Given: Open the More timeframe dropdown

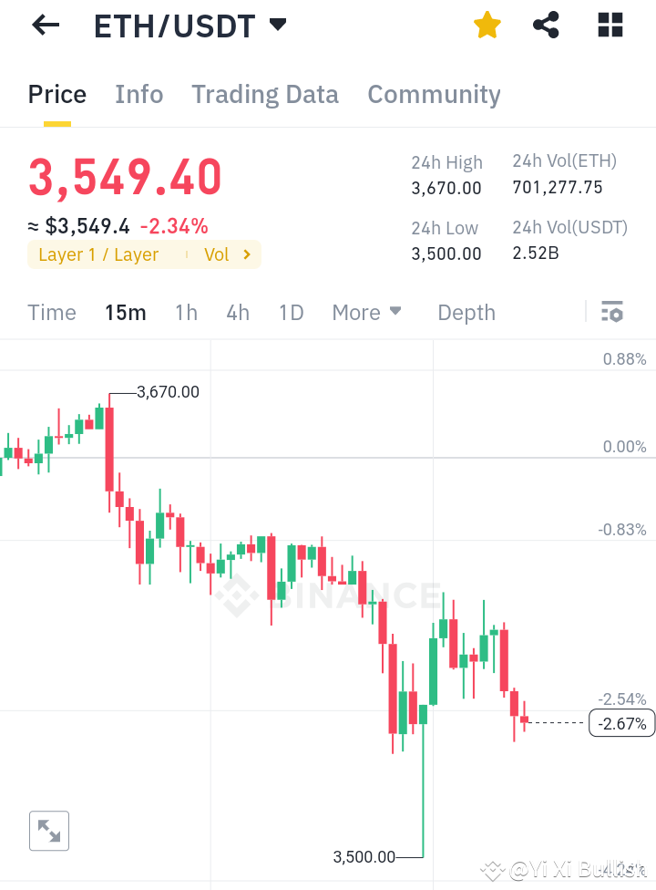Looking at the screenshot, I should click(x=366, y=312).
